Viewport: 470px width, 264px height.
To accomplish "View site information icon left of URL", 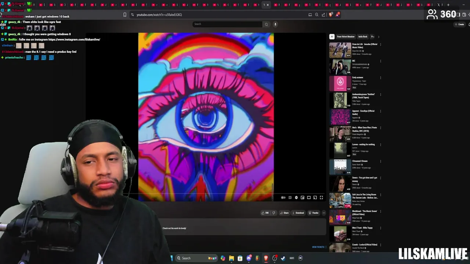I will coord(132,15).
